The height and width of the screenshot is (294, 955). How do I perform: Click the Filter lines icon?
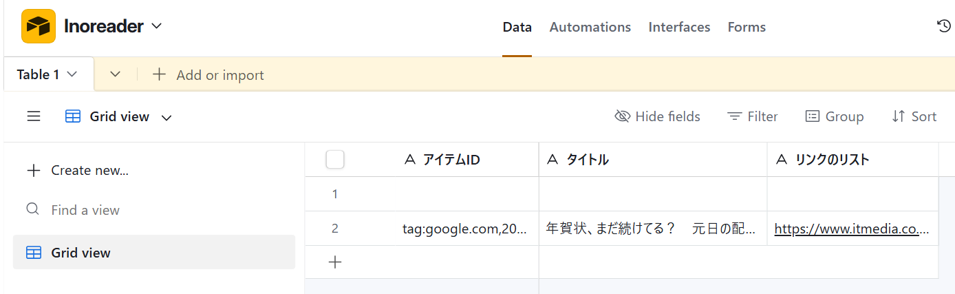(735, 116)
